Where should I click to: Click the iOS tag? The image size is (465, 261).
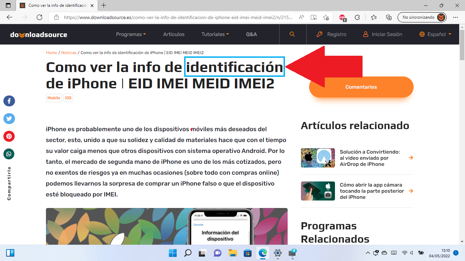(x=68, y=98)
